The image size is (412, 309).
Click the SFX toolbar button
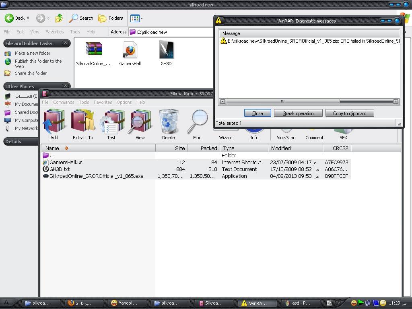coord(343,134)
